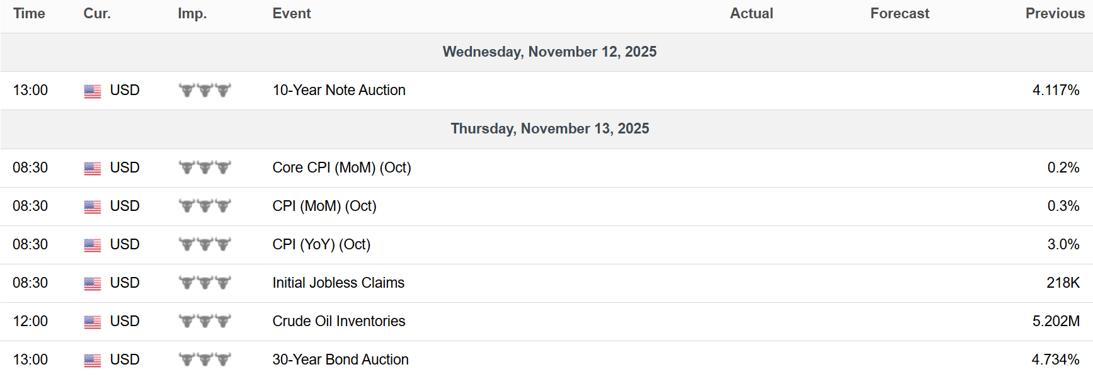This screenshot has width=1093, height=379.
Task: Click the bull importance icons for CPI (MoM)
Action: pos(205,206)
